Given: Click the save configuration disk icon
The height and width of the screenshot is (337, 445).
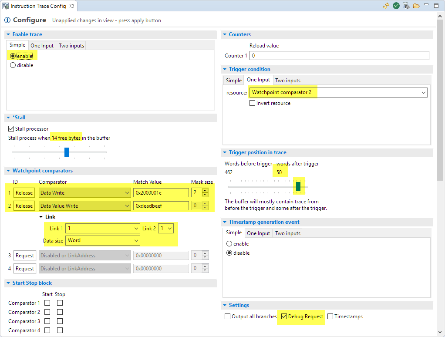Looking at the screenshot, I should coord(406,6).
